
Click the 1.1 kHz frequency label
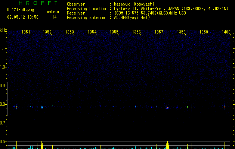[3, 48]
